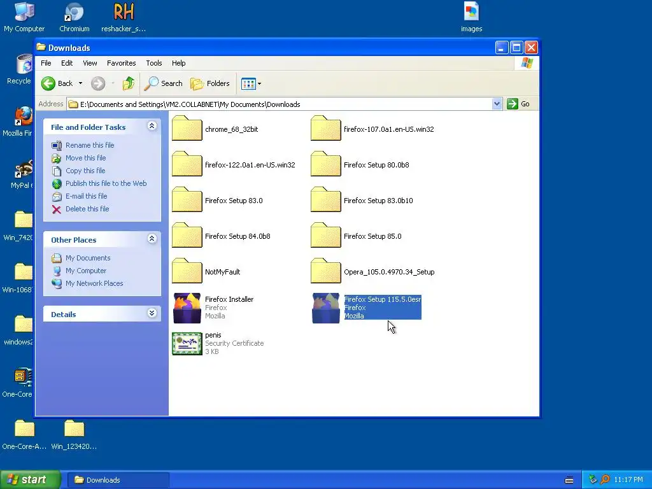The image size is (652, 489).
Task: Open the Start menu button
Action: pos(31,479)
